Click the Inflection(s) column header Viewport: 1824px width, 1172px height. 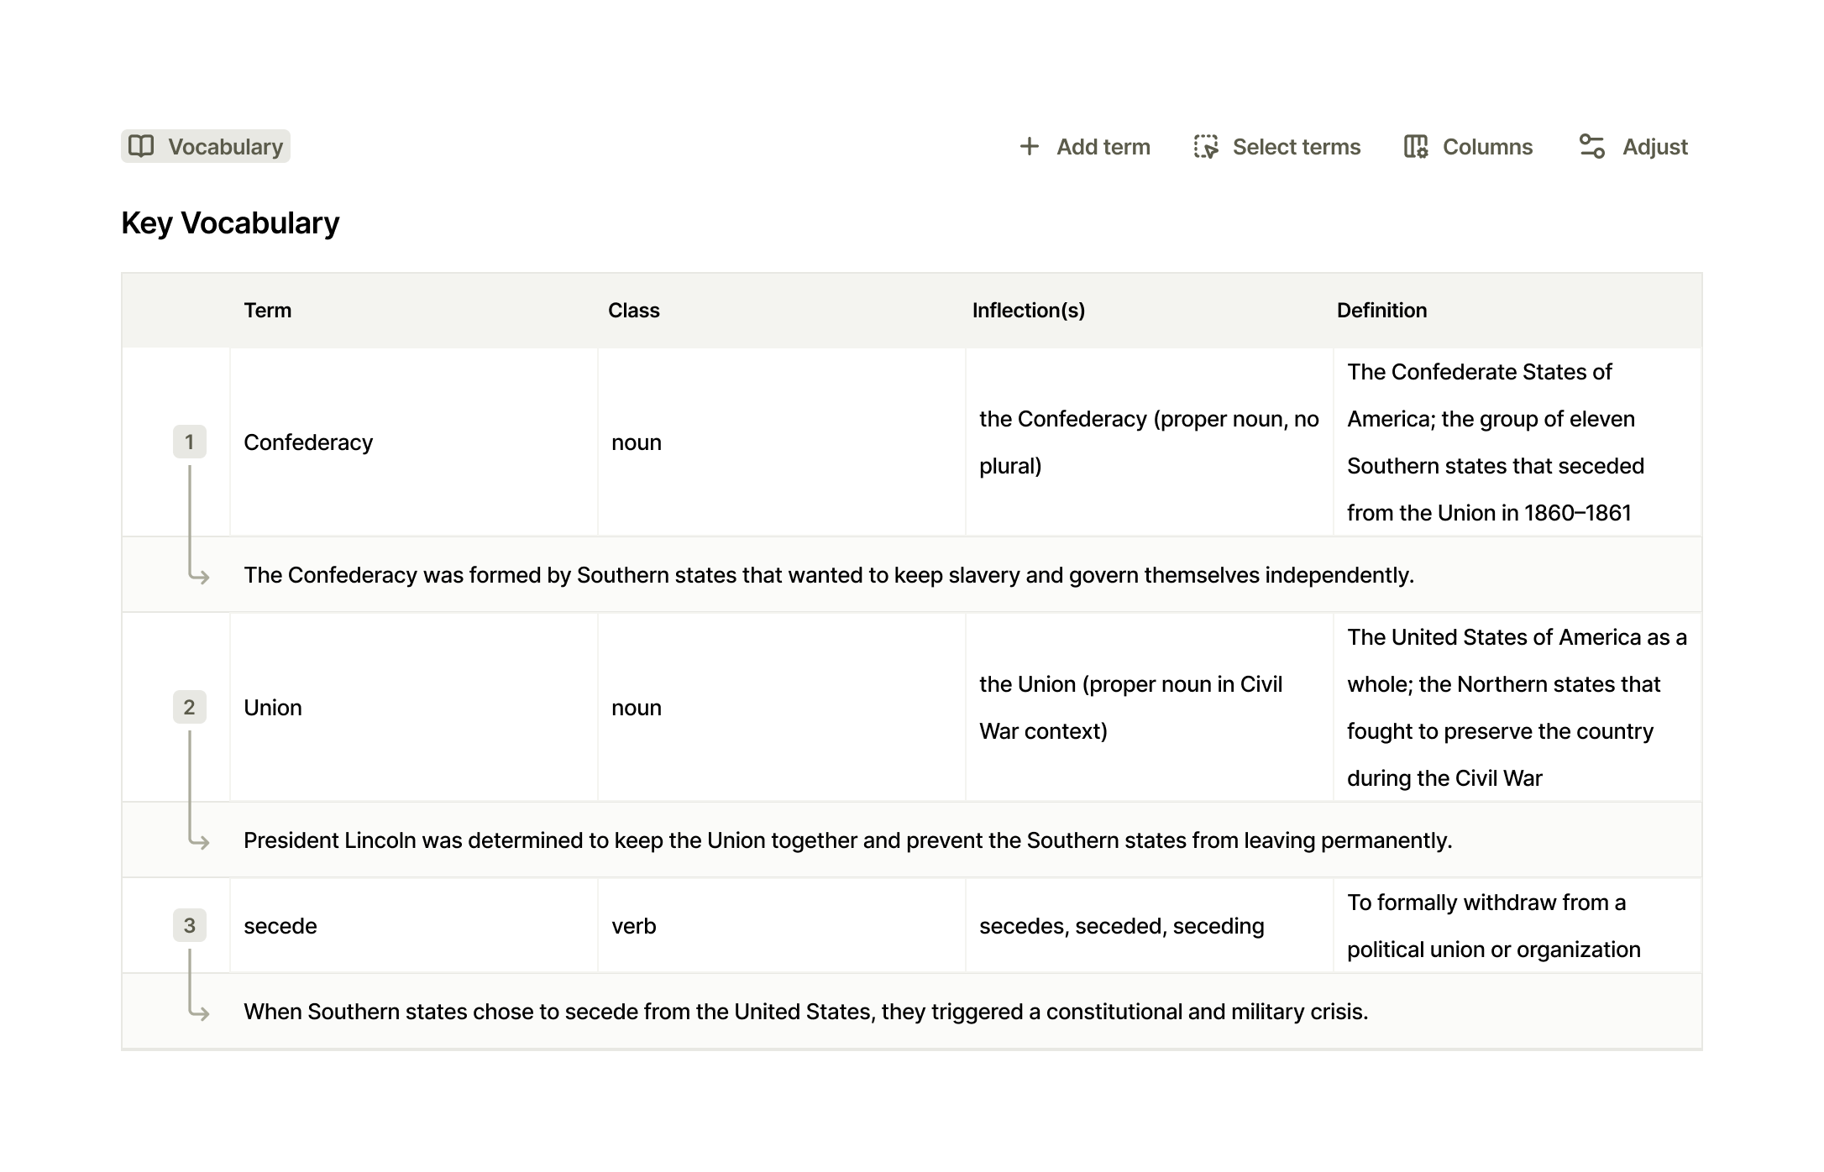tap(1029, 311)
